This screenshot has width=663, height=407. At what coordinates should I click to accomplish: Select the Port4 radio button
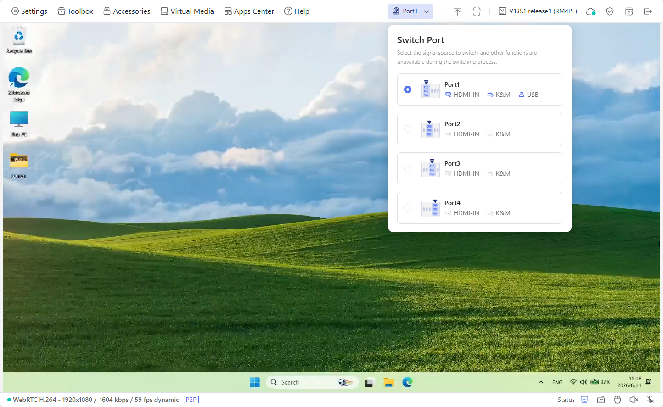(408, 208)
